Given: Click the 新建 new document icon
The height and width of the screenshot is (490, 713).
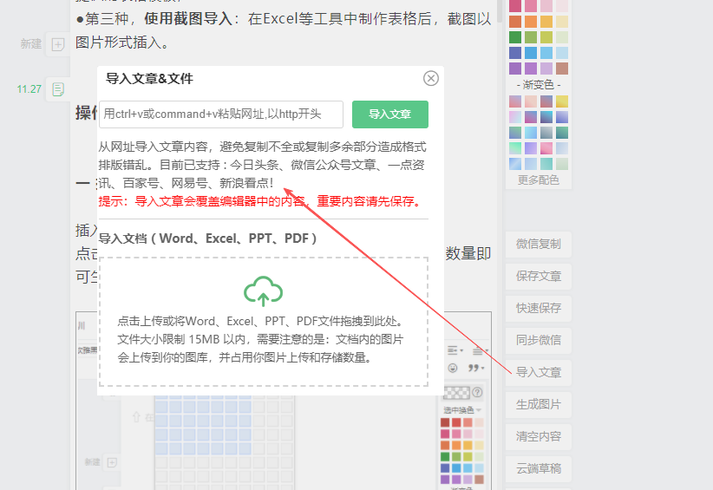Looking at the screenshot, I should click(x=57, y=44).
